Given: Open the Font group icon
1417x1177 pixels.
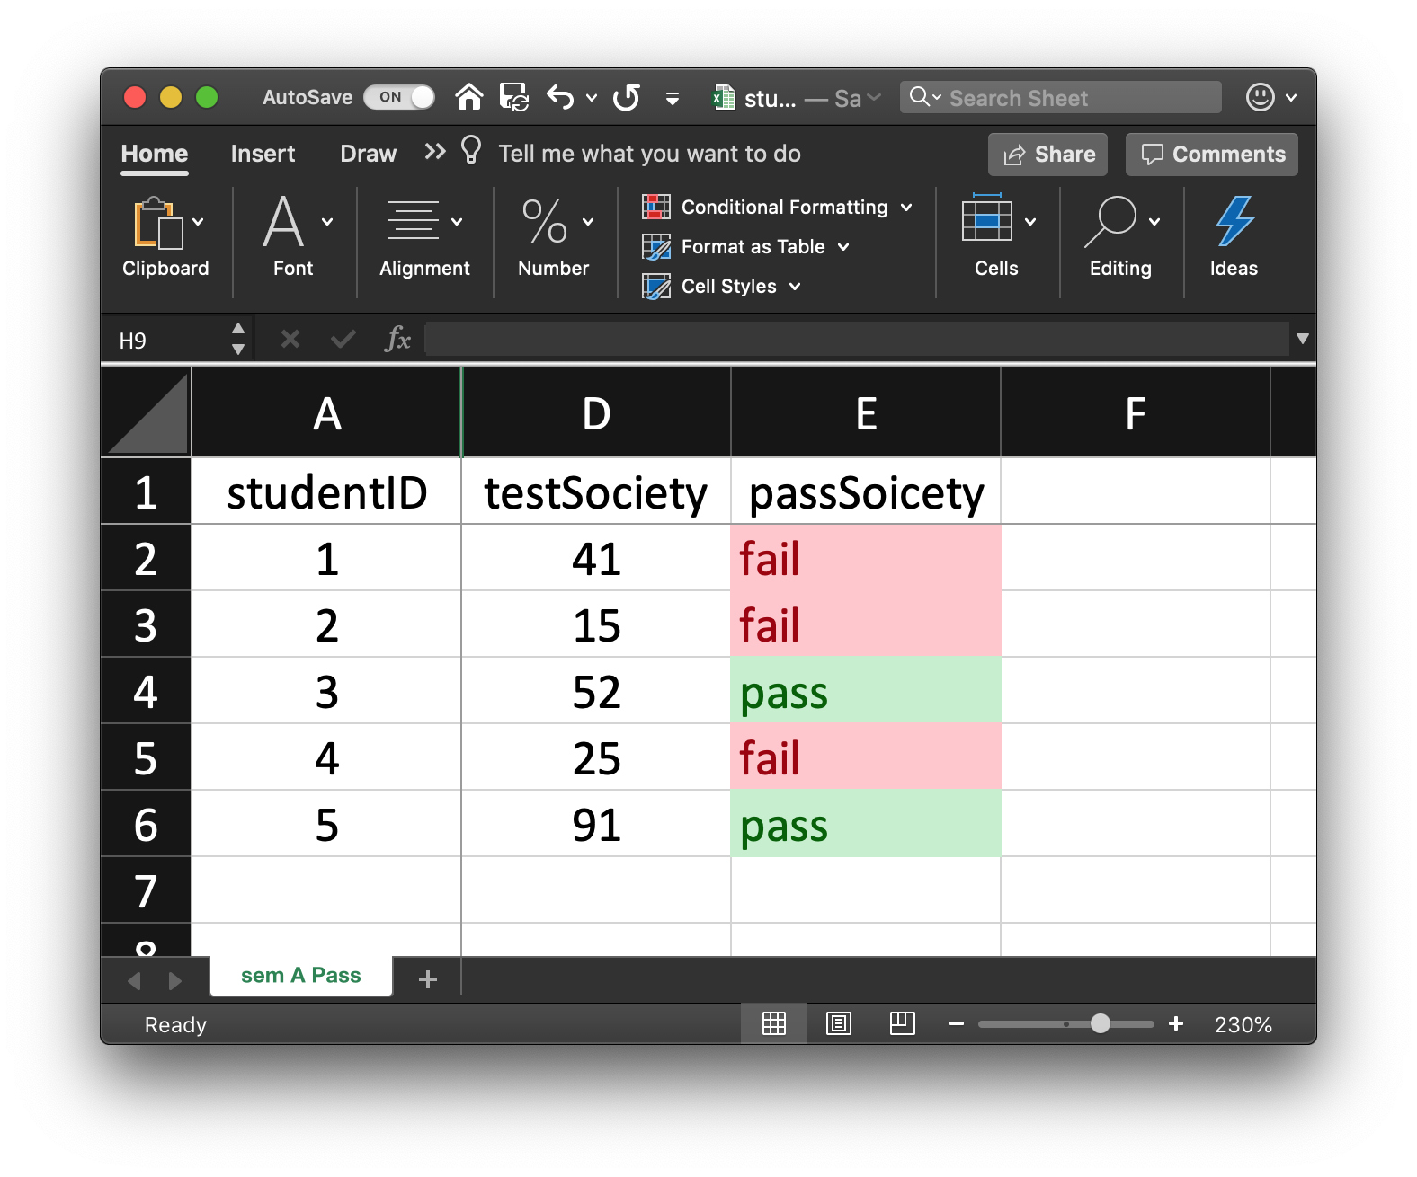Looking at the screenshot, I should [283, 221].
